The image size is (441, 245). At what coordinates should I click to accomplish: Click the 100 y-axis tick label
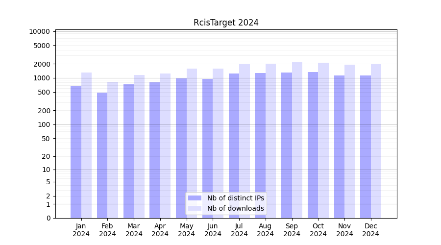click(43, 124)
